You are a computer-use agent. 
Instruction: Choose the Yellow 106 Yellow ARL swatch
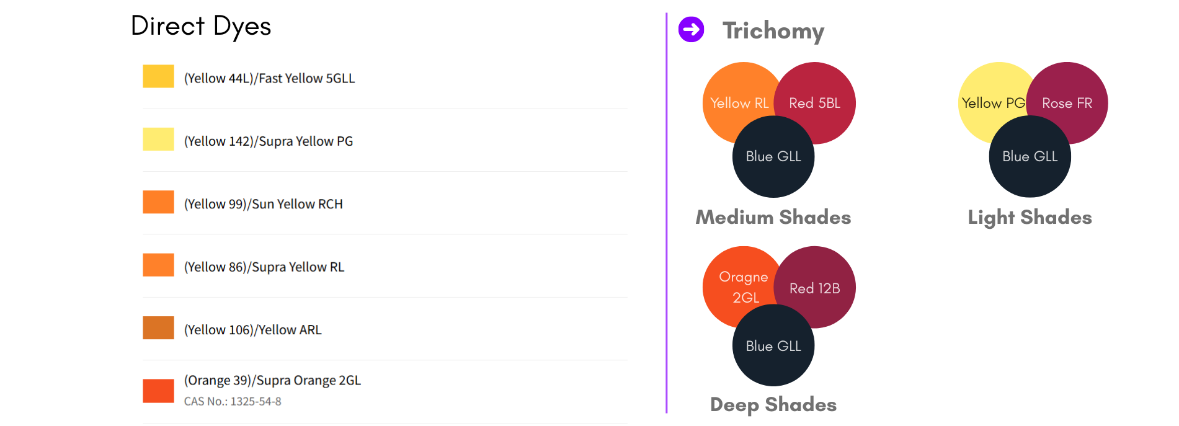(158, 328)
